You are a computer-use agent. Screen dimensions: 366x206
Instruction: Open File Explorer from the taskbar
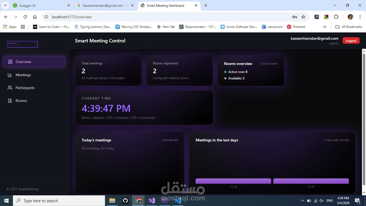(112, 201)
